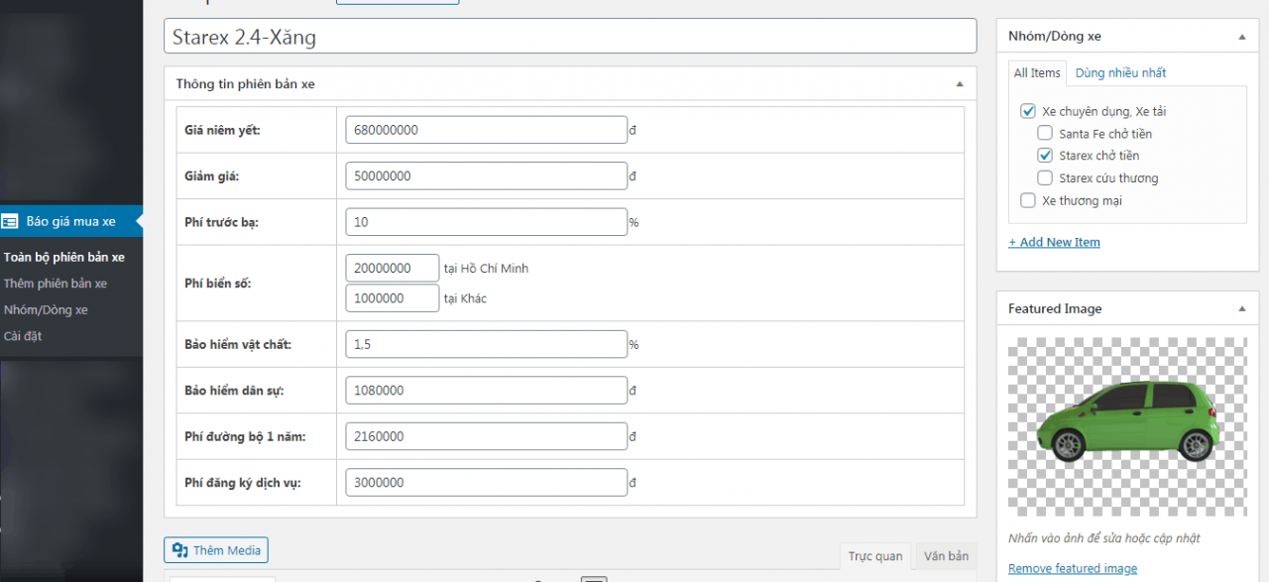This screenshot has height=582, width=1269.
Task: Switch to the Dùng nhiều nhất tab
Action: pos(1120,72)
